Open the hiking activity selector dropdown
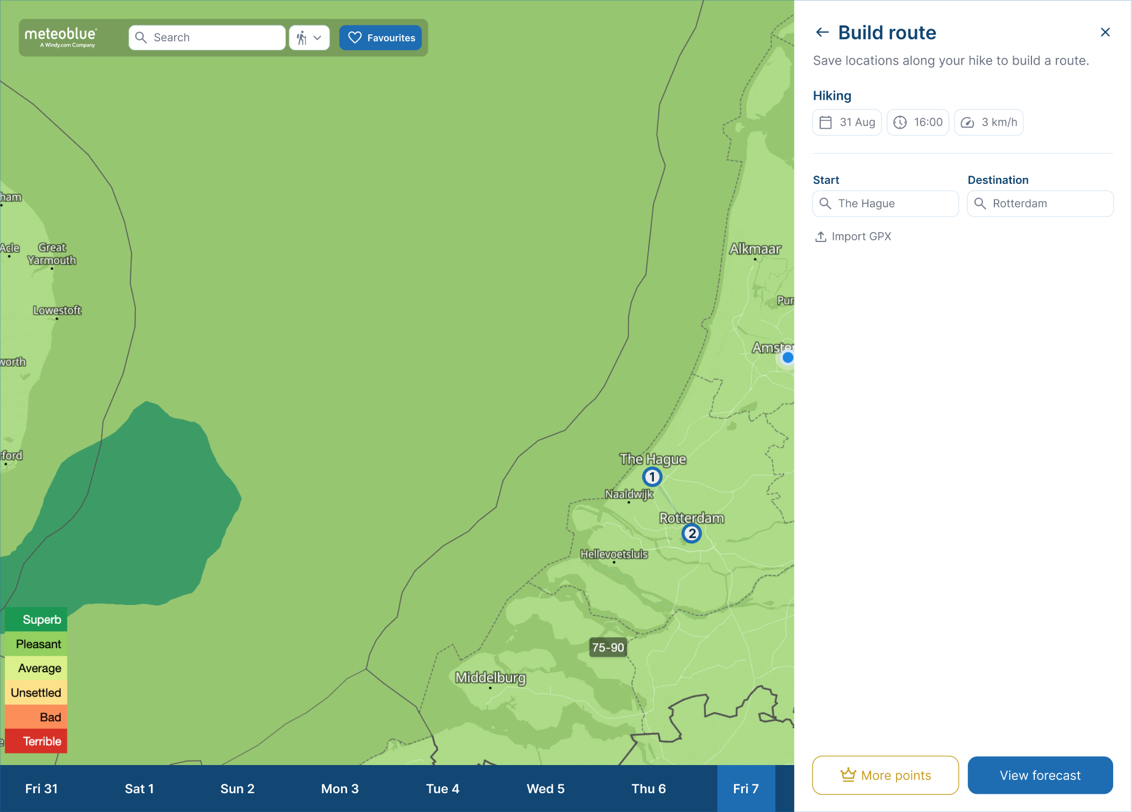Viewport: 1132px width, 812px height. tap(309, 38)
